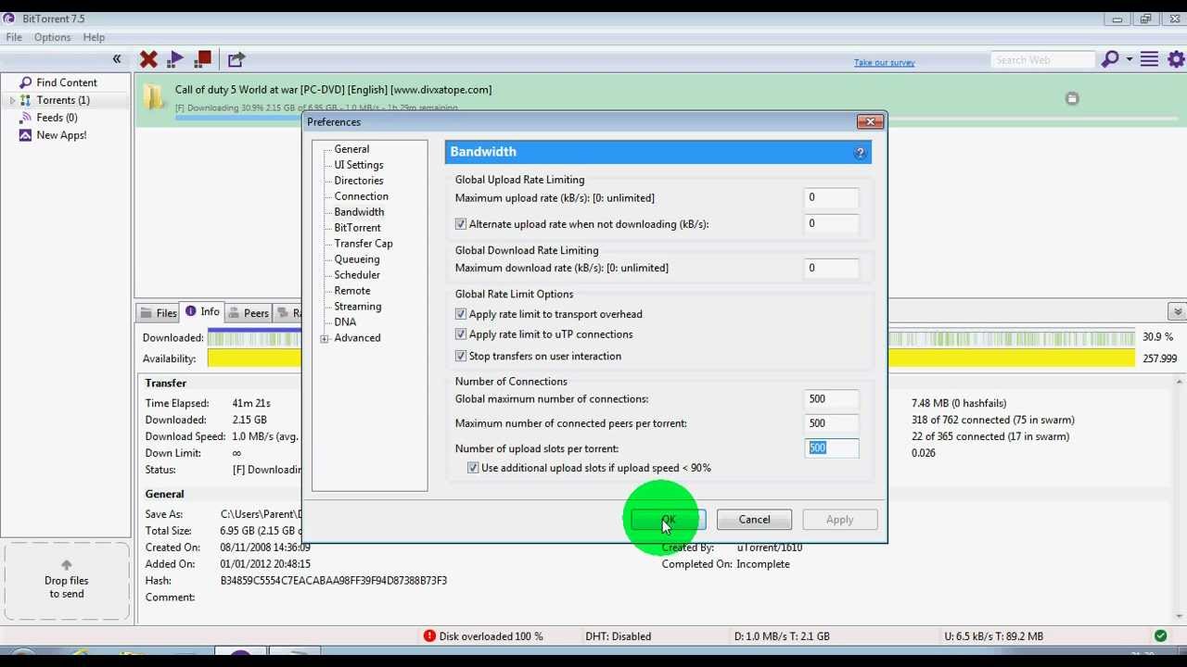Switch to the Files tab
Screen dimensions: 1187x667
(158, 313)
